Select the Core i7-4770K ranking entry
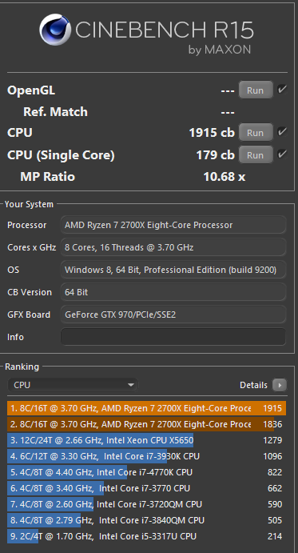The height and width of the screenshot is (553, 298). pos(146,472)
